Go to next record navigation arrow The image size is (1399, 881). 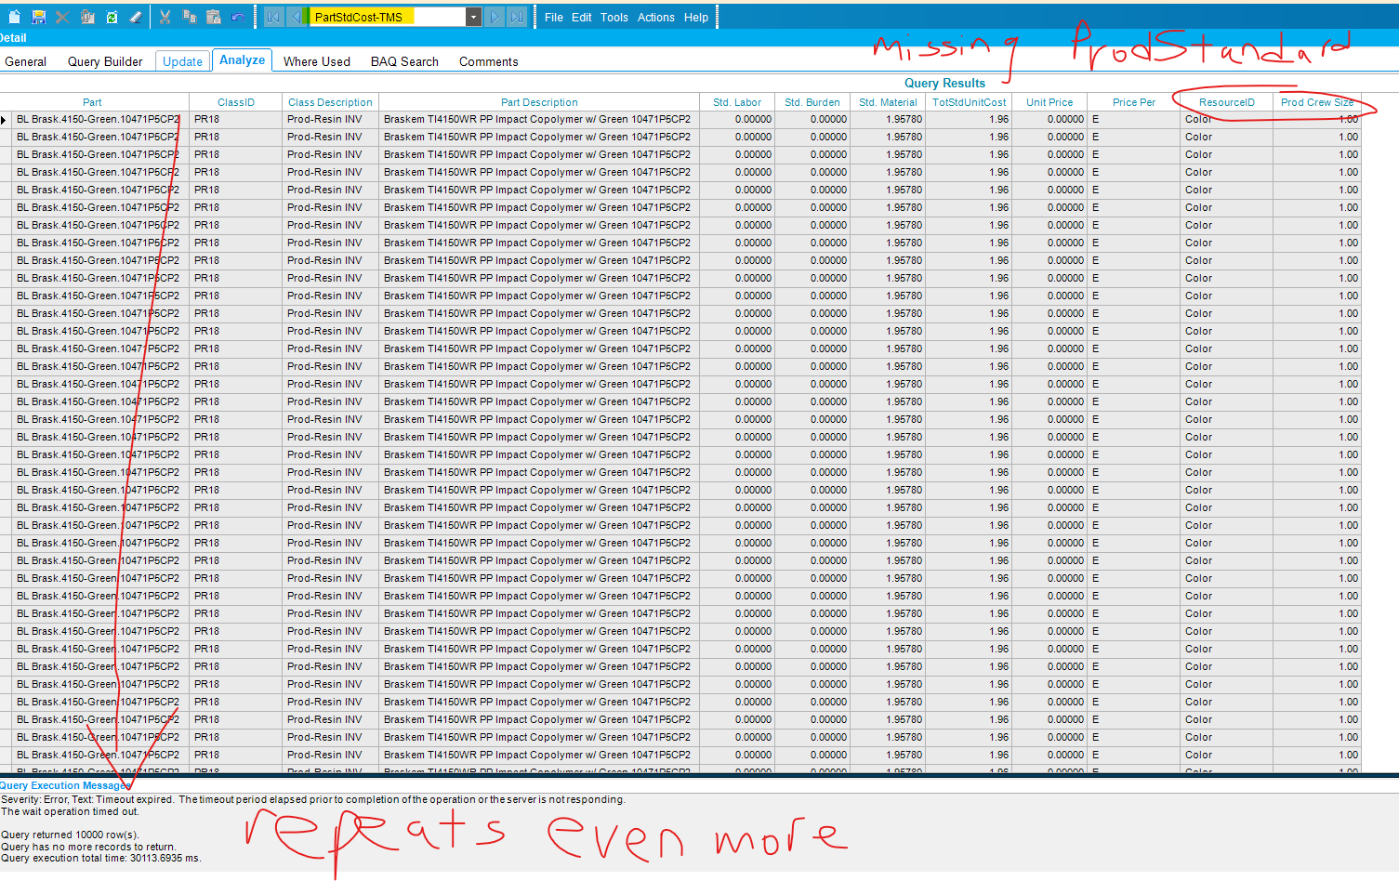pyautogui.click(x=495, y=17)
